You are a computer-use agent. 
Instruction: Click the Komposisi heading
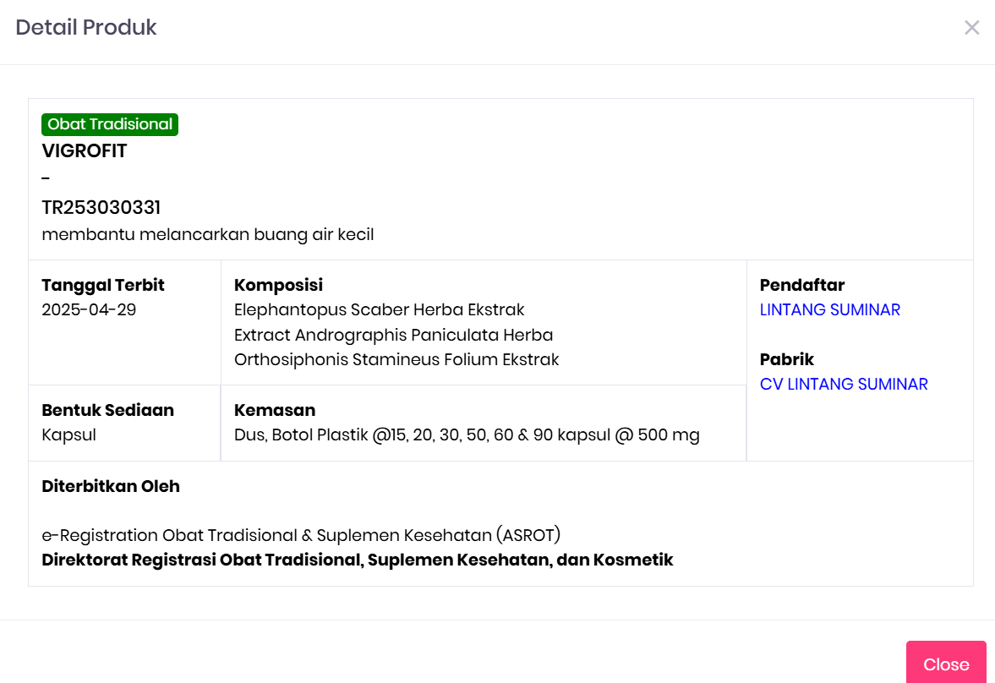pos(278,286)
